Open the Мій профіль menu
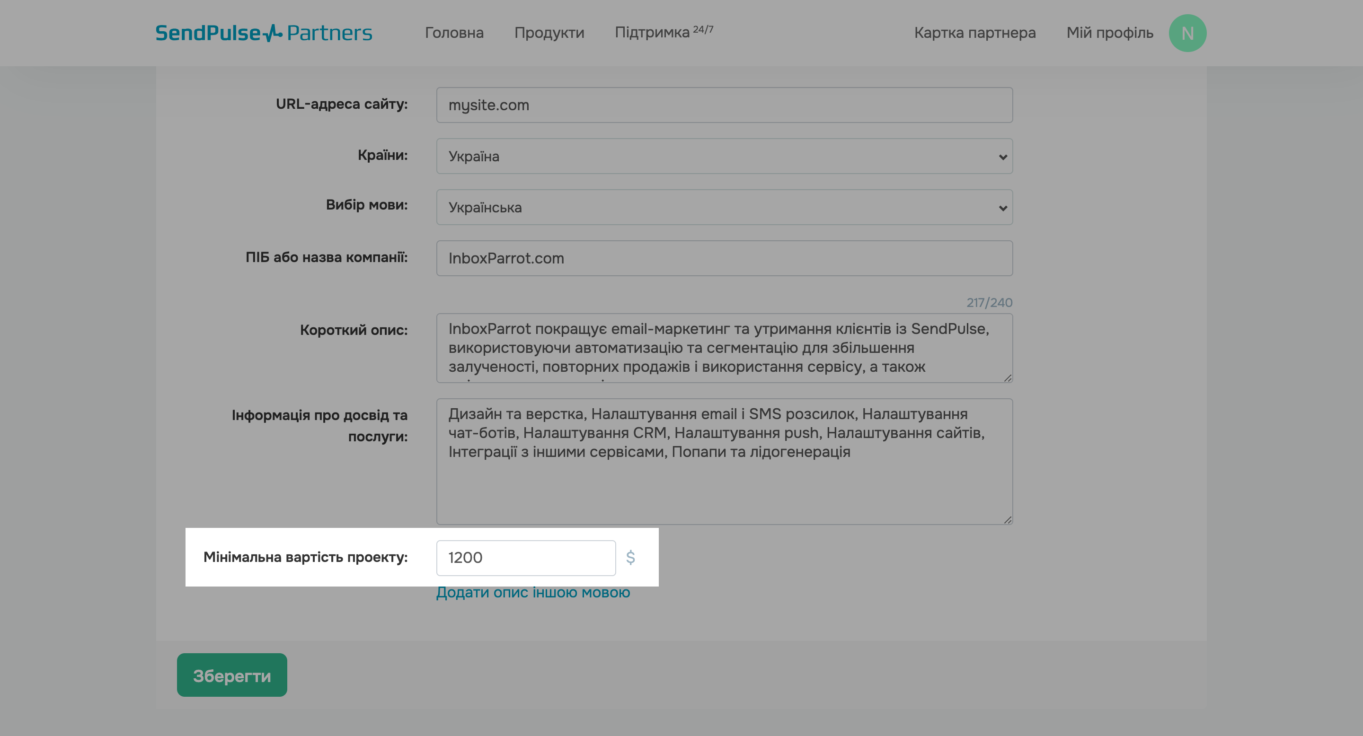Screen dimensions: 1363x736 point(1109,33)
